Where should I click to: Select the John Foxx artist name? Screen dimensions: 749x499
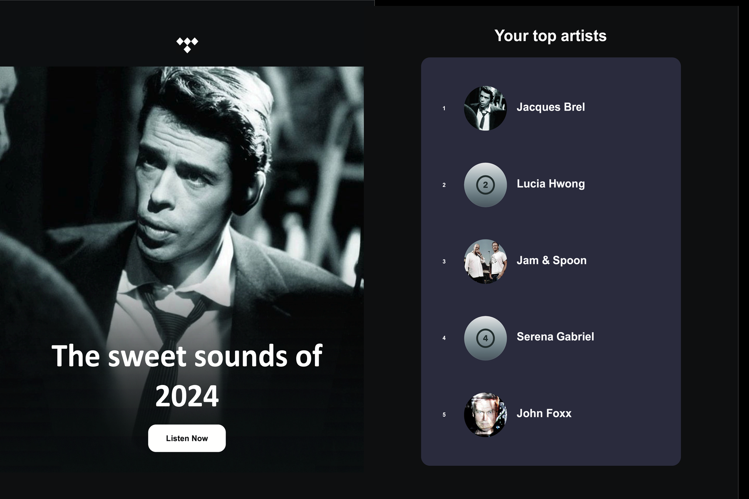(x=544, y=413)
